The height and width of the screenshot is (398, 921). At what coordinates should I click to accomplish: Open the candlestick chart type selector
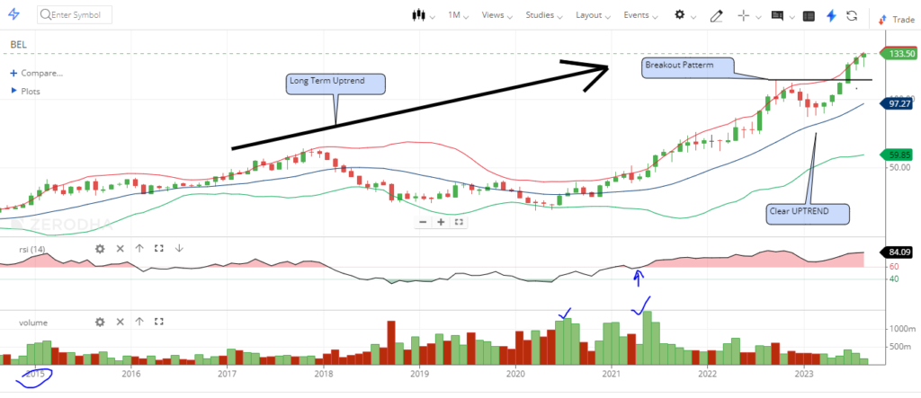418,15
